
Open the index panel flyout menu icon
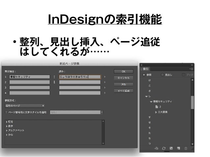191,69
